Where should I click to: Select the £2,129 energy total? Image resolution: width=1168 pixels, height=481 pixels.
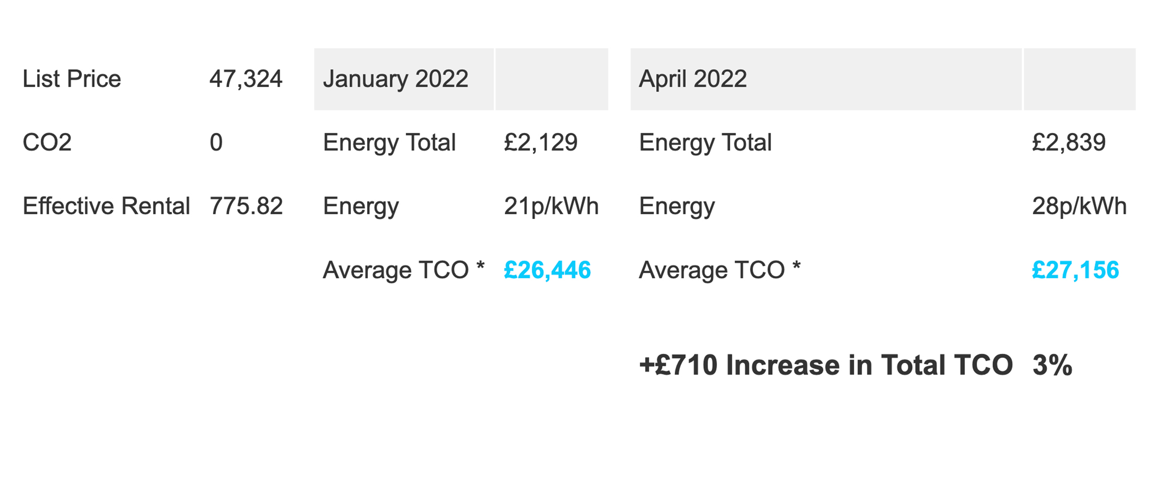coord(541,143)
